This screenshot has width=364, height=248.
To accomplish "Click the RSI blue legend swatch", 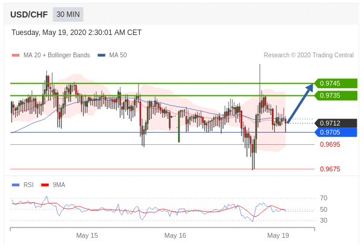I will tap(16, 185).
